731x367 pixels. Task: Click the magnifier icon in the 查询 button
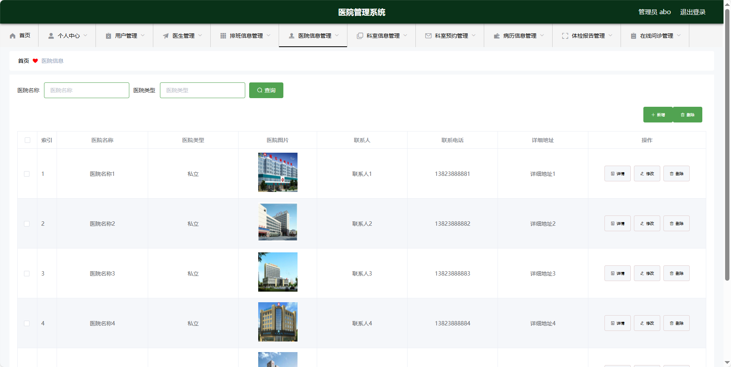coord(260,90)
